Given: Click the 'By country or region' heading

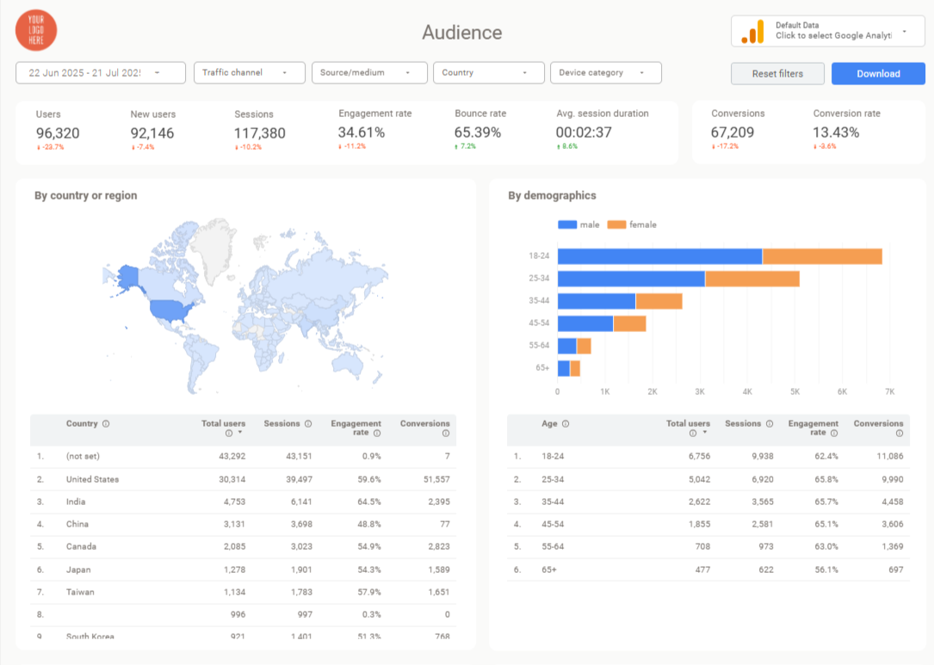Looking at the screenshot, I should (86, 195).
